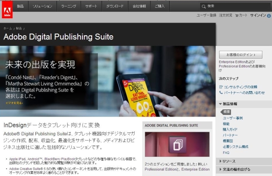Click the 未来の出版を実現 headline

click(x=40, y=64)
